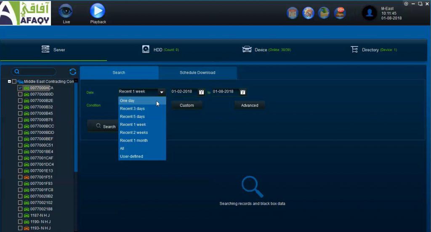Check device 0077000BCC
This screenshot has width=431, height=232.
(x=20, y=126)
